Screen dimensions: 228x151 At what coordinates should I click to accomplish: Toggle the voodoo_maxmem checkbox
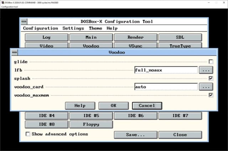[211, 95]
